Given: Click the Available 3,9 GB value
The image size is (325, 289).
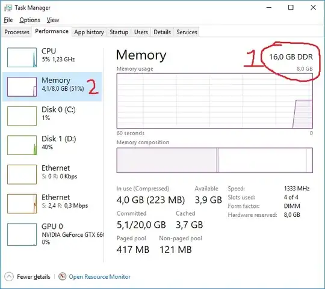Looking at the screenshot, I should point(208,200).
